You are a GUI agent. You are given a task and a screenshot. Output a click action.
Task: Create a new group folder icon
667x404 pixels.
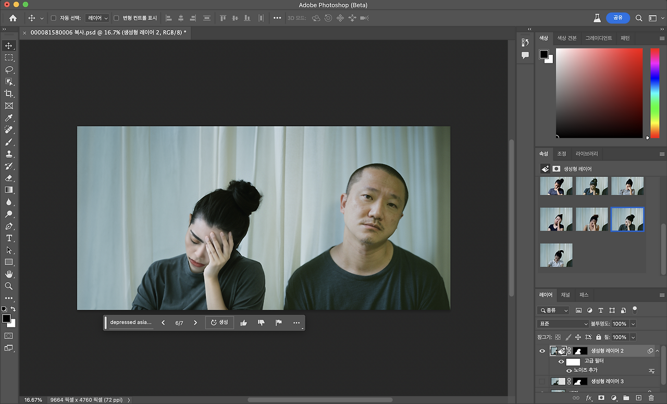[626, 398]
